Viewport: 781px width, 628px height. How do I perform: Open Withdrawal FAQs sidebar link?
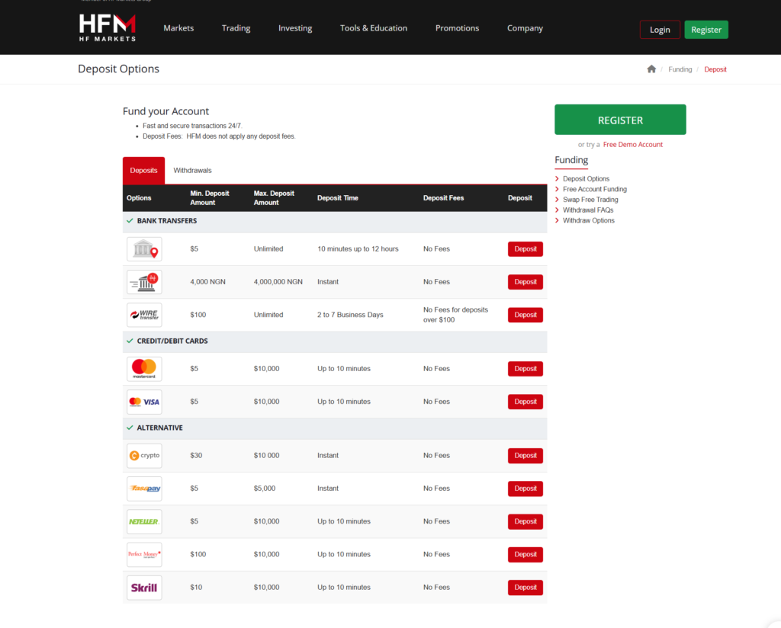tap(588, 210)
